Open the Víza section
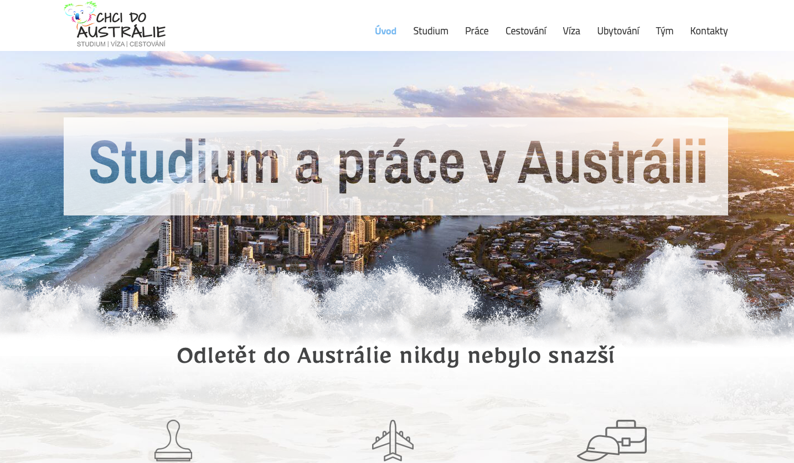This screenshot has height=463, width=794. coord(571,31)
